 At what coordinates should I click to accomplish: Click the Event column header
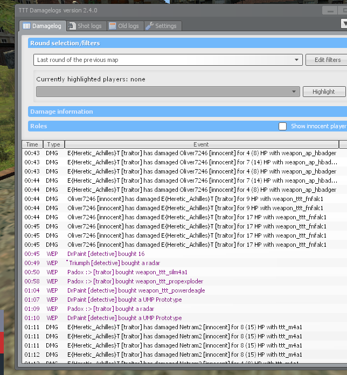[201, 144]
